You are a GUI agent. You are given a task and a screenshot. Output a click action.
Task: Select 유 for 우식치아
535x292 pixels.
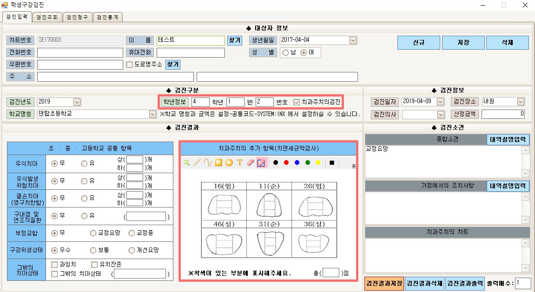84,163
